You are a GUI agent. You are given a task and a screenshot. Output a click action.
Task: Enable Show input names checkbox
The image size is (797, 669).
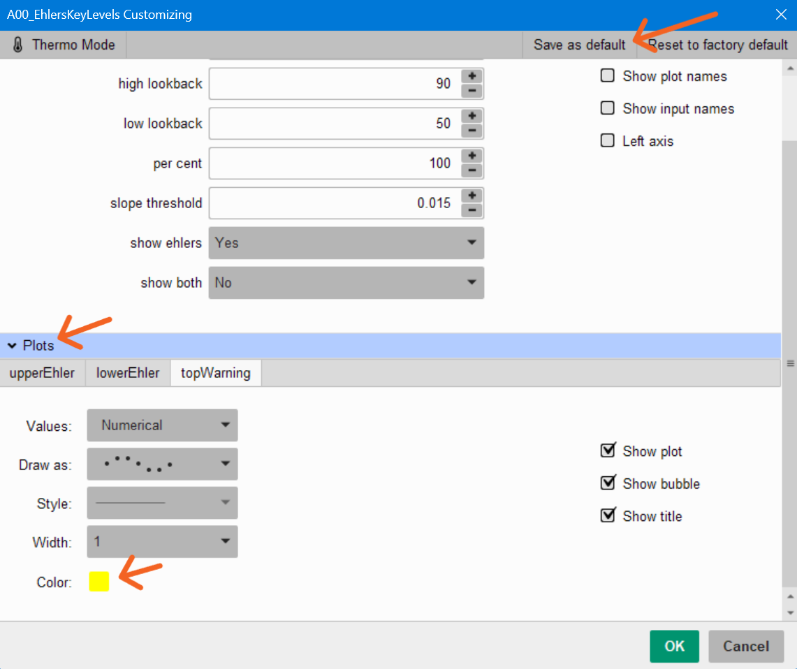(608, 108)
